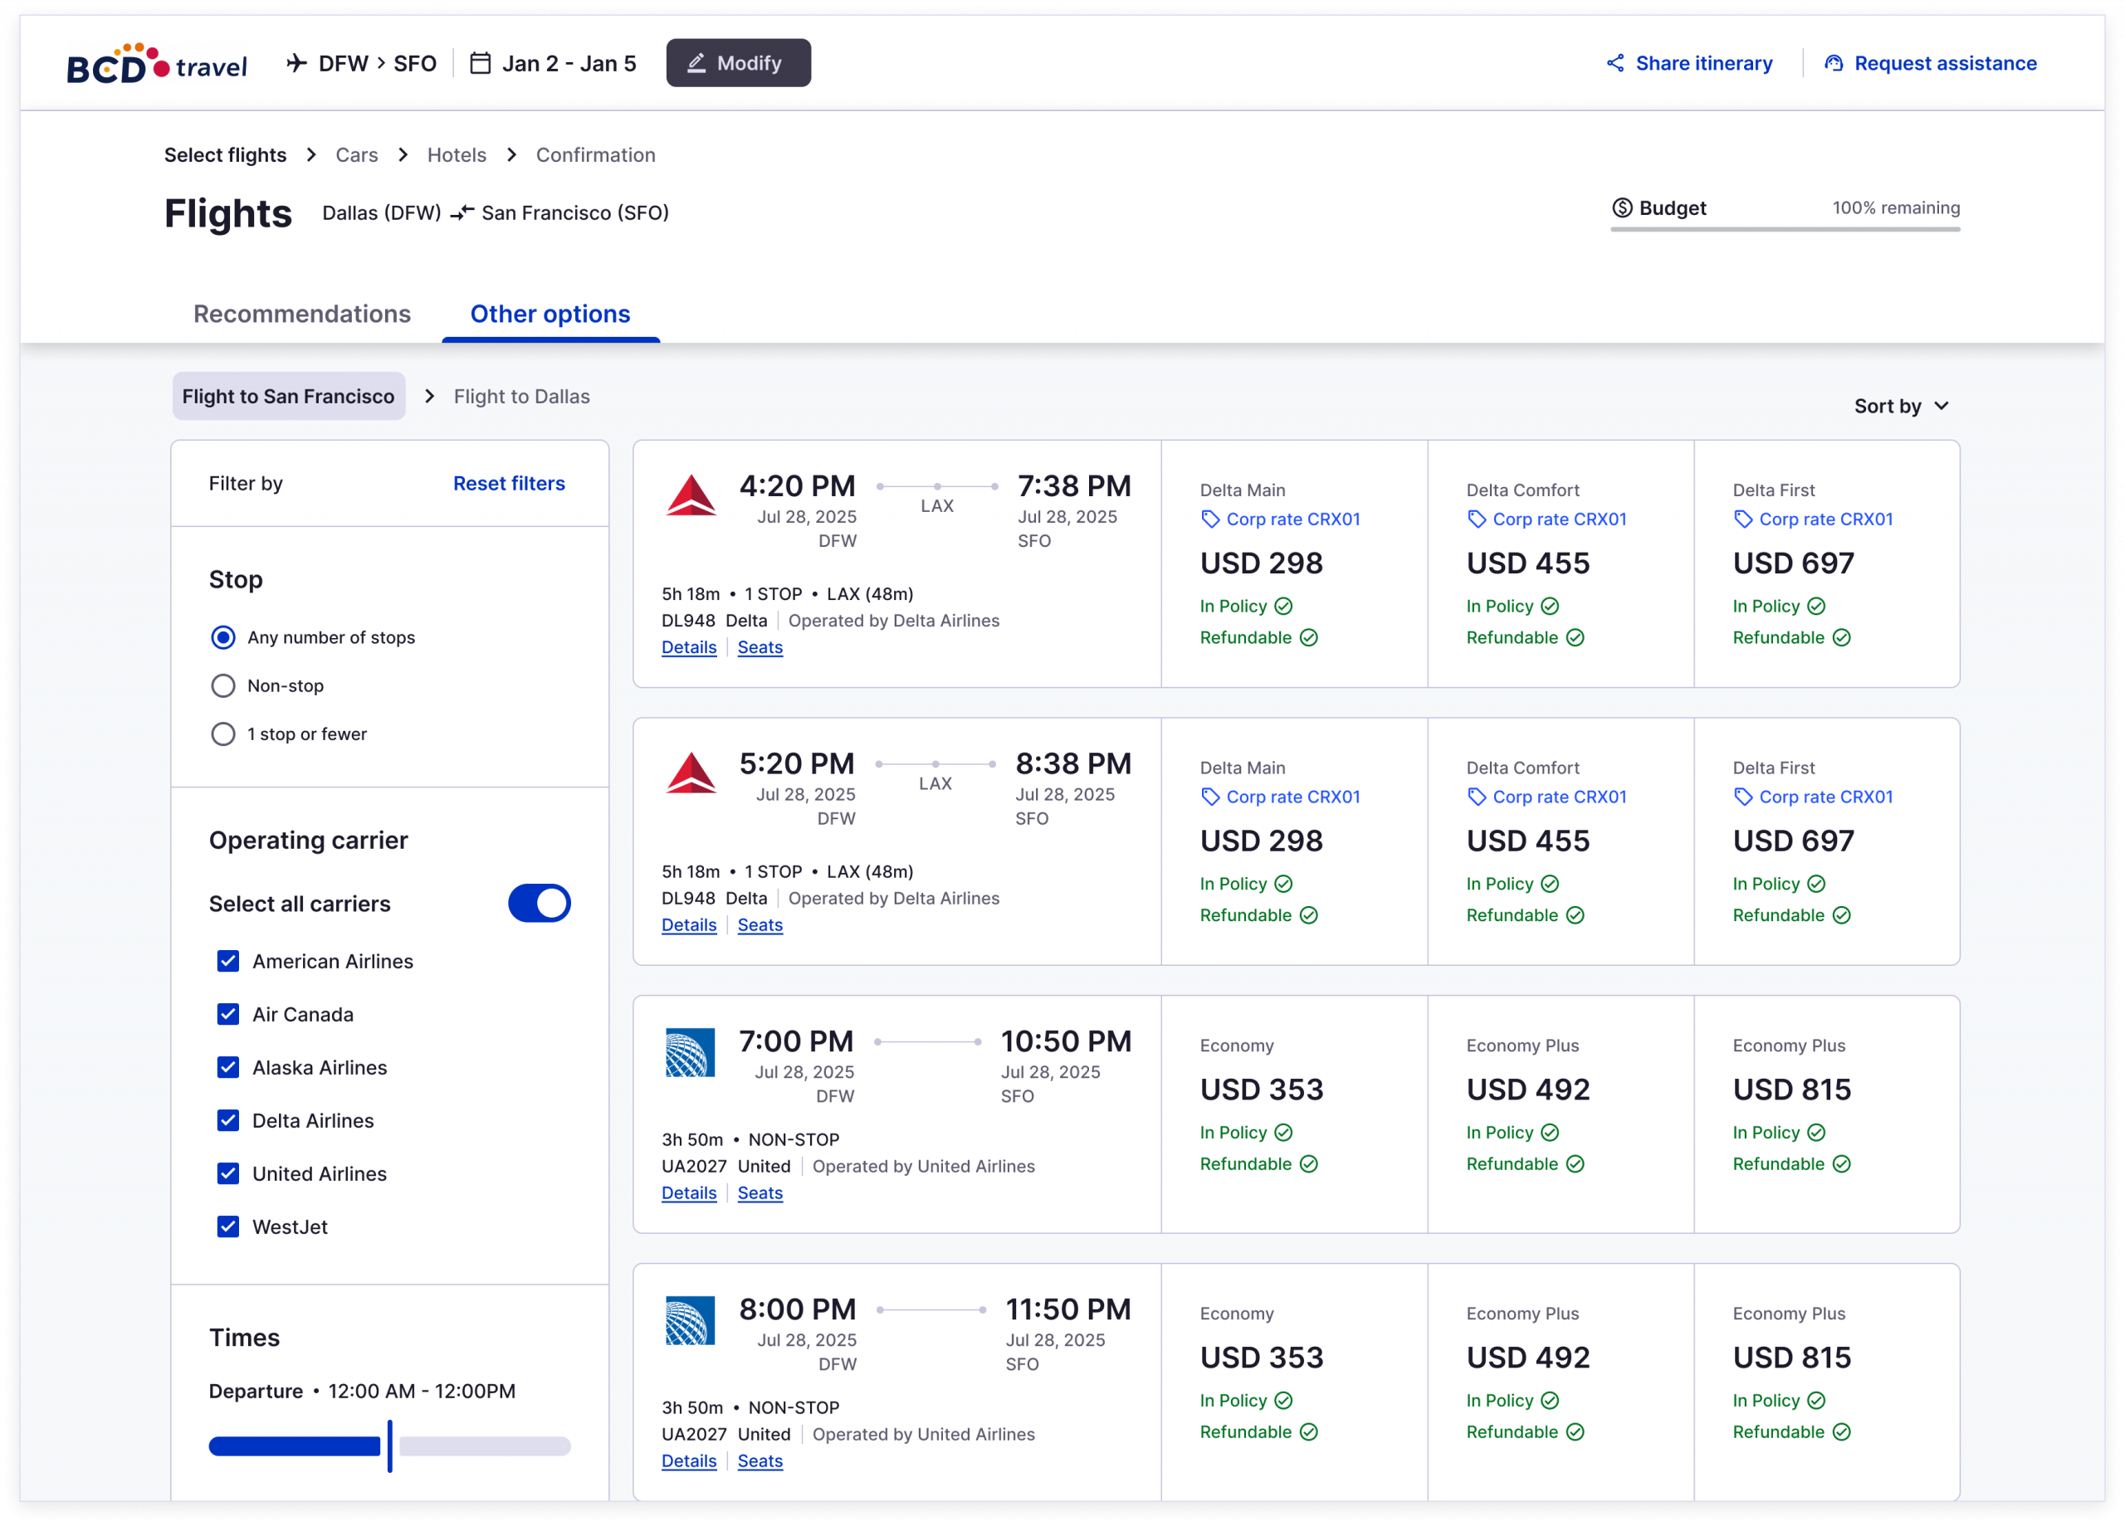
Task: Click the BCD travel logo
Action: pos(157,64)
